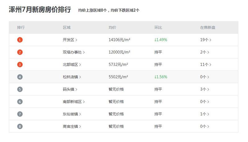This screenshot has height=142, width=248.
Task: Click the rank 5 gray badge
Action: tap(20, 89)
